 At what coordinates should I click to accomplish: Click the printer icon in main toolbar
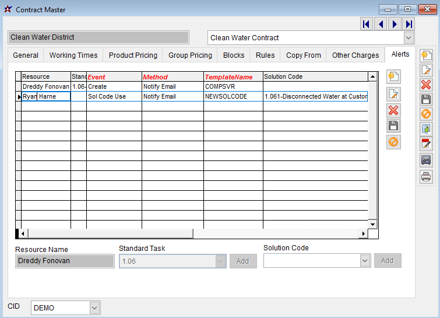click(x=426, y=176)
